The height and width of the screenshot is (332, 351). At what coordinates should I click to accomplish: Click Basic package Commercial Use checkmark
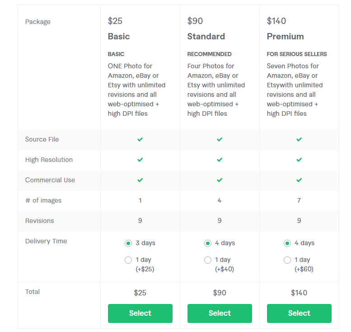tap(140, 180)
